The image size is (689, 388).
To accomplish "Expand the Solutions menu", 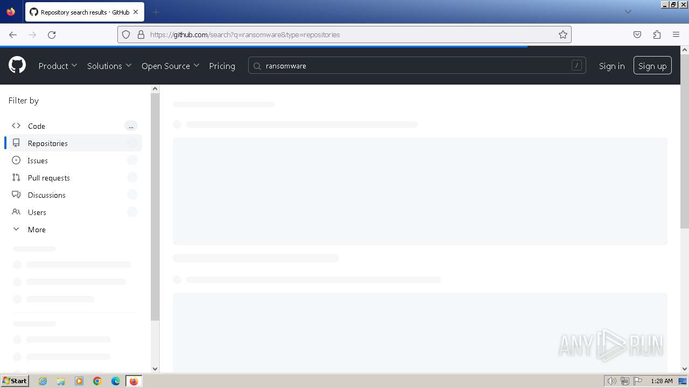I will (x=109, y=66).
